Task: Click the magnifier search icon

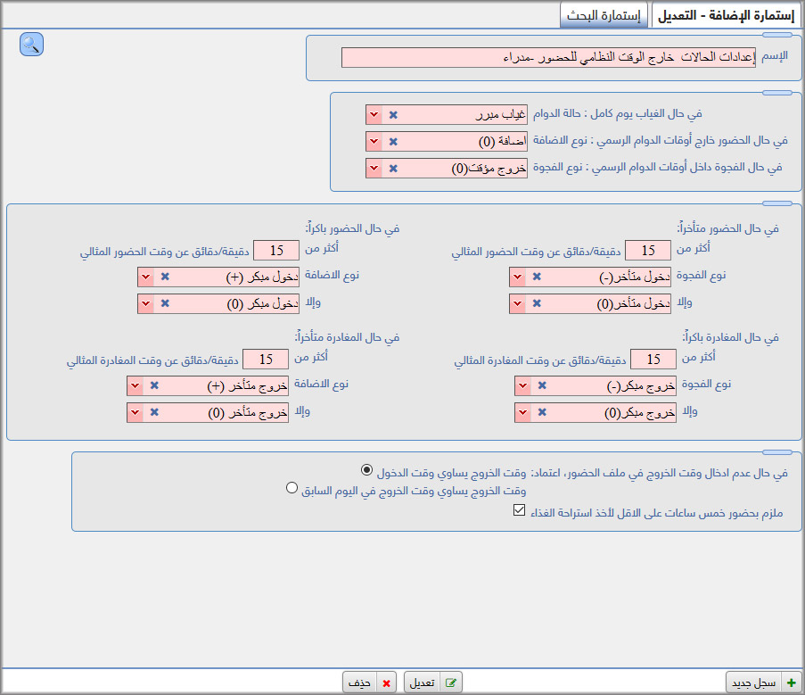Action: (x=31, y=45)
